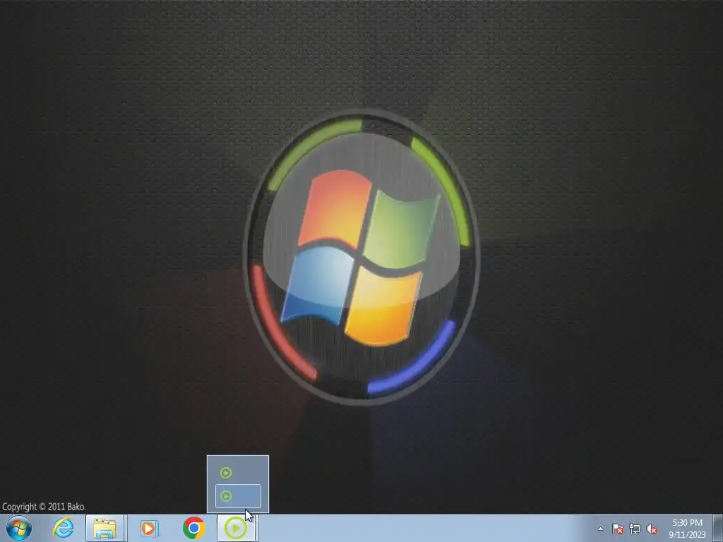Open the network status tray icon
This screenshot has width=723, height=542.
[x=635, y=529]
